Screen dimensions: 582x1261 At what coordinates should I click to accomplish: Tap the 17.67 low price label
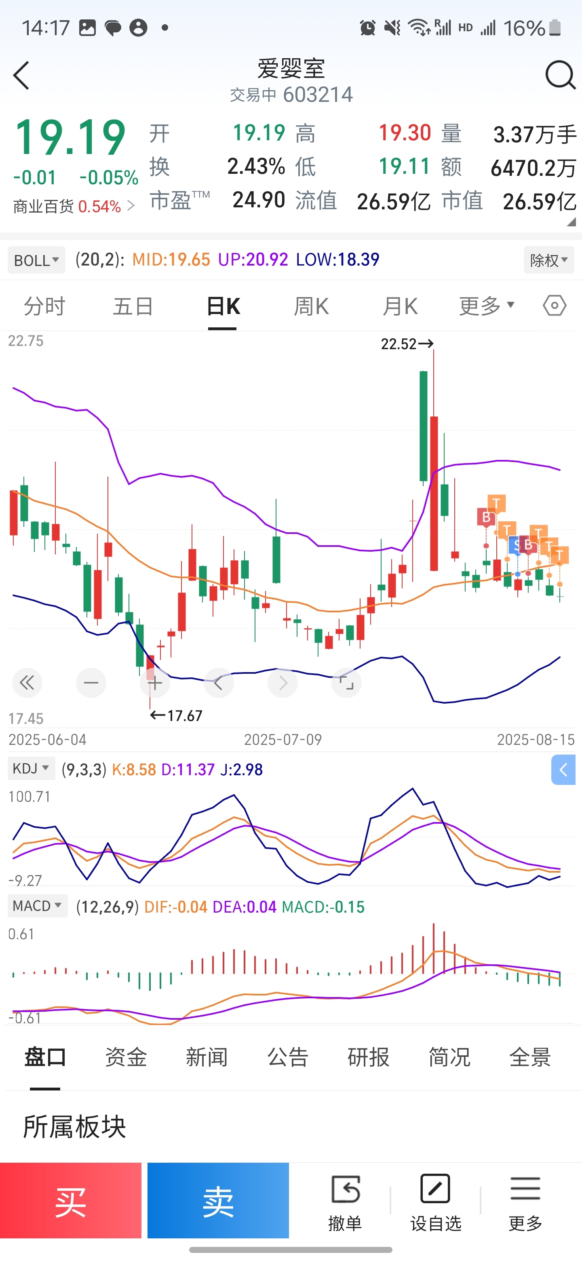pyautogui.click(x=176, y=716)
